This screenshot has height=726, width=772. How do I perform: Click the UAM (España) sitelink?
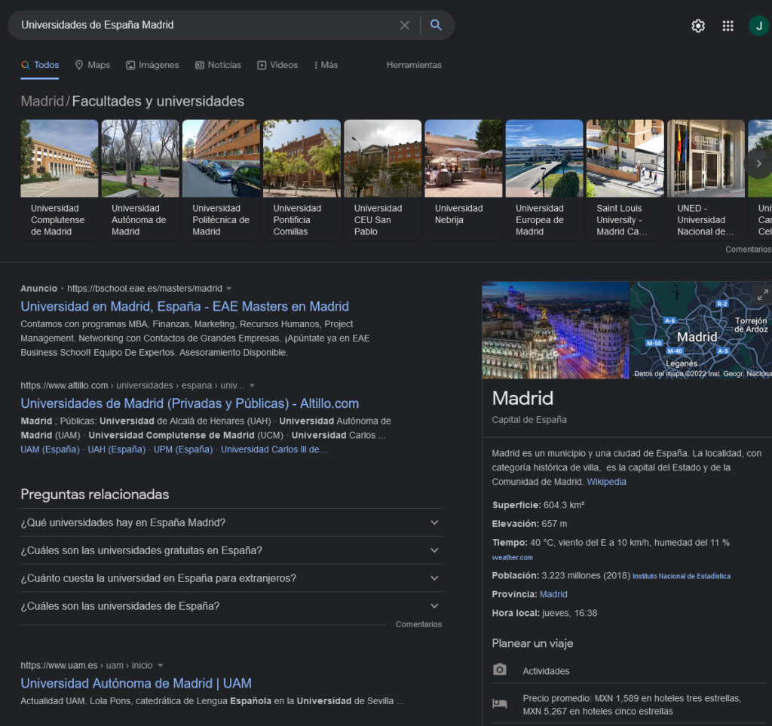[x=50, y=449]
